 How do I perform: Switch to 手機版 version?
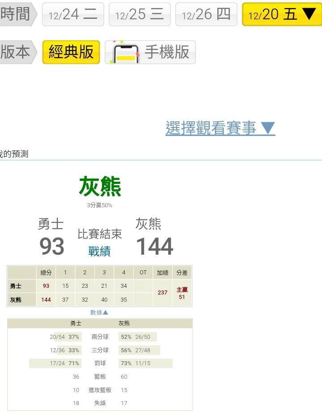150,52
